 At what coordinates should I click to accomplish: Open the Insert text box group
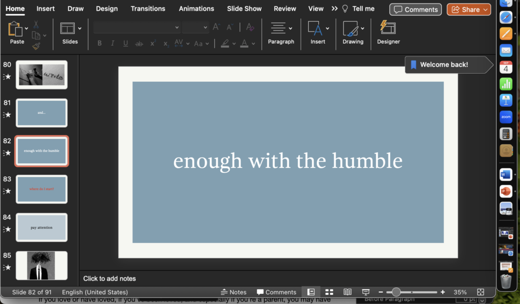click(x=318, y=33)
